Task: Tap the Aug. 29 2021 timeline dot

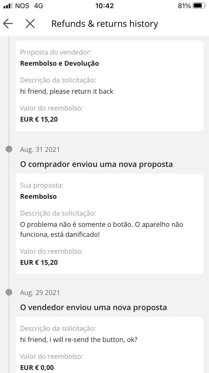Action: click(9, 292)
